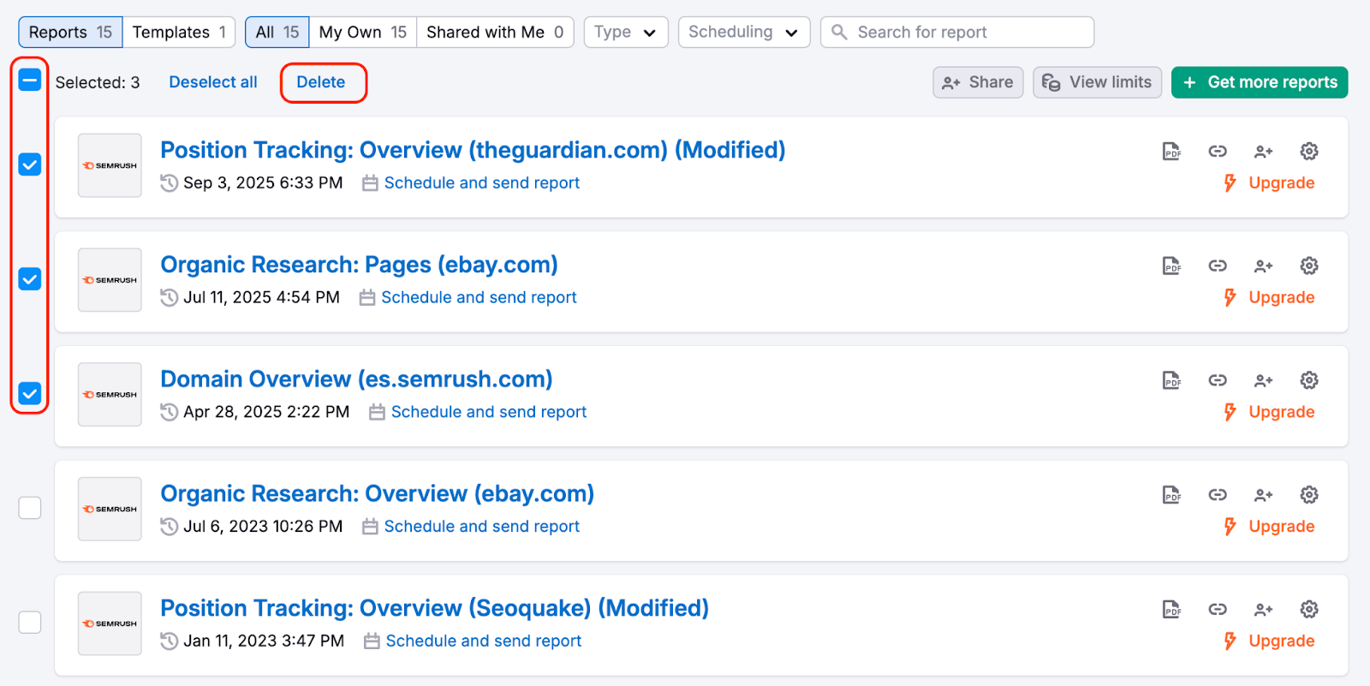The height and width of the screenshot is (686, 1370).
Task: Expand the Scheduling filter dropdown
Action: (743, 33)
